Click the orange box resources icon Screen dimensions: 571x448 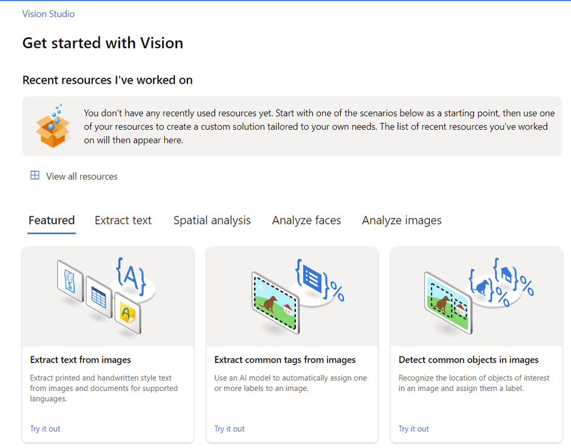coord(53,127)
